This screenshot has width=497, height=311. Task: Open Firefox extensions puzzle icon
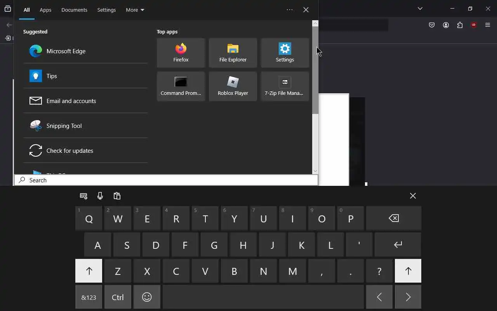(460, 25)
